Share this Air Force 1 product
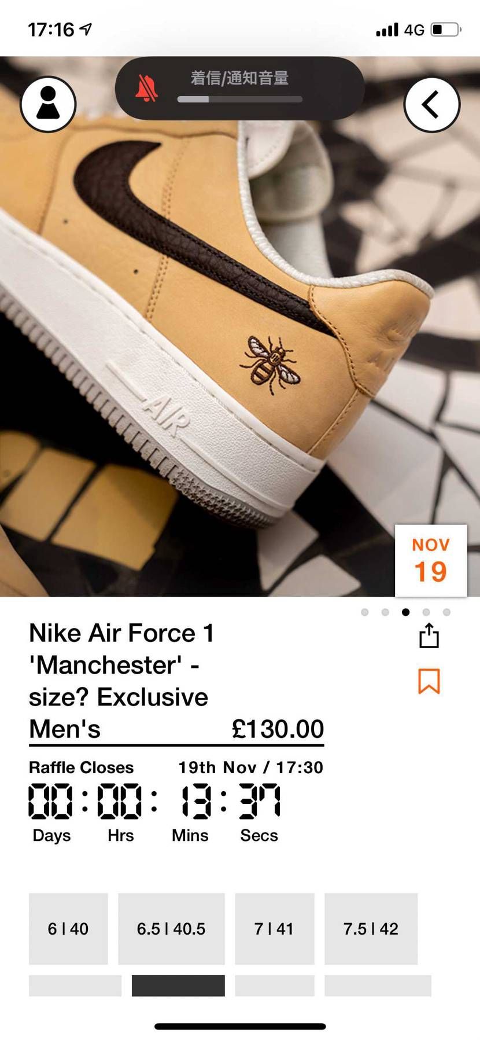 pos(429,636)
